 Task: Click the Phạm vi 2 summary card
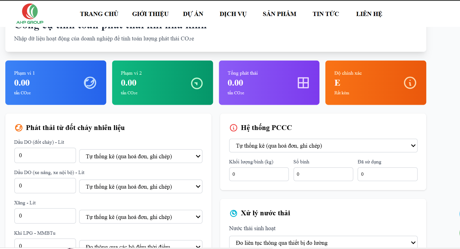pos(163,83)
